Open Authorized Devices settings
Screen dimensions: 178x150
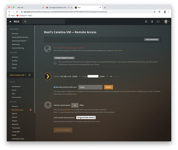[x=19, y=41]
